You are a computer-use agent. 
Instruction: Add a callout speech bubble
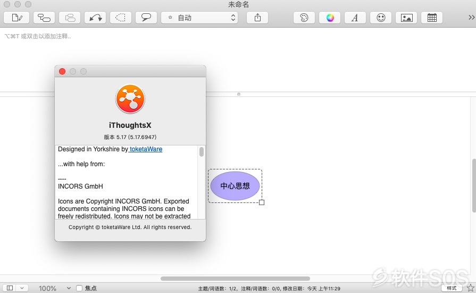coord(146,18)
